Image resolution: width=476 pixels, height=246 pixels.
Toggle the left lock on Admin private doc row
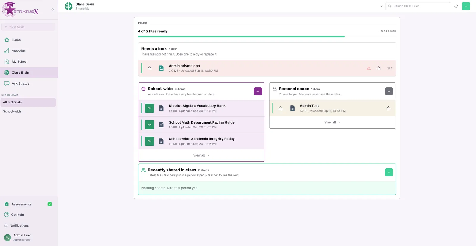[x=149, y=68]
